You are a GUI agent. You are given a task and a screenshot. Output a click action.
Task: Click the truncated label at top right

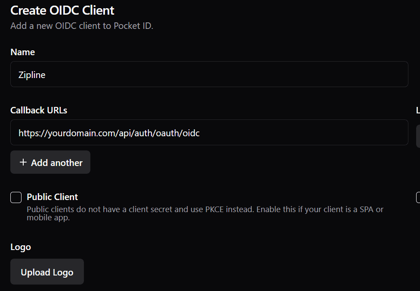pos(417,110)
